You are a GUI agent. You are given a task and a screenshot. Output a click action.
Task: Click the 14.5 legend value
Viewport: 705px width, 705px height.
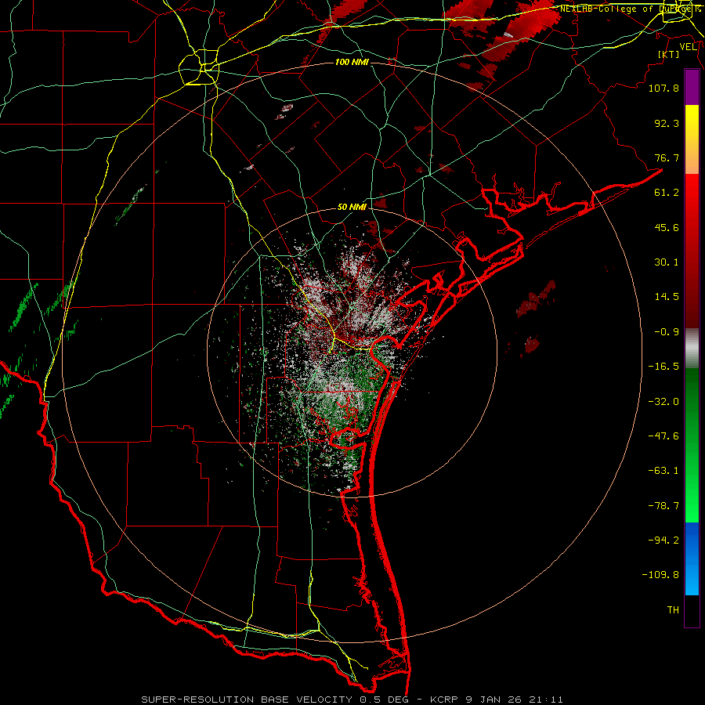pyautogui.click(x=667, y=297)
